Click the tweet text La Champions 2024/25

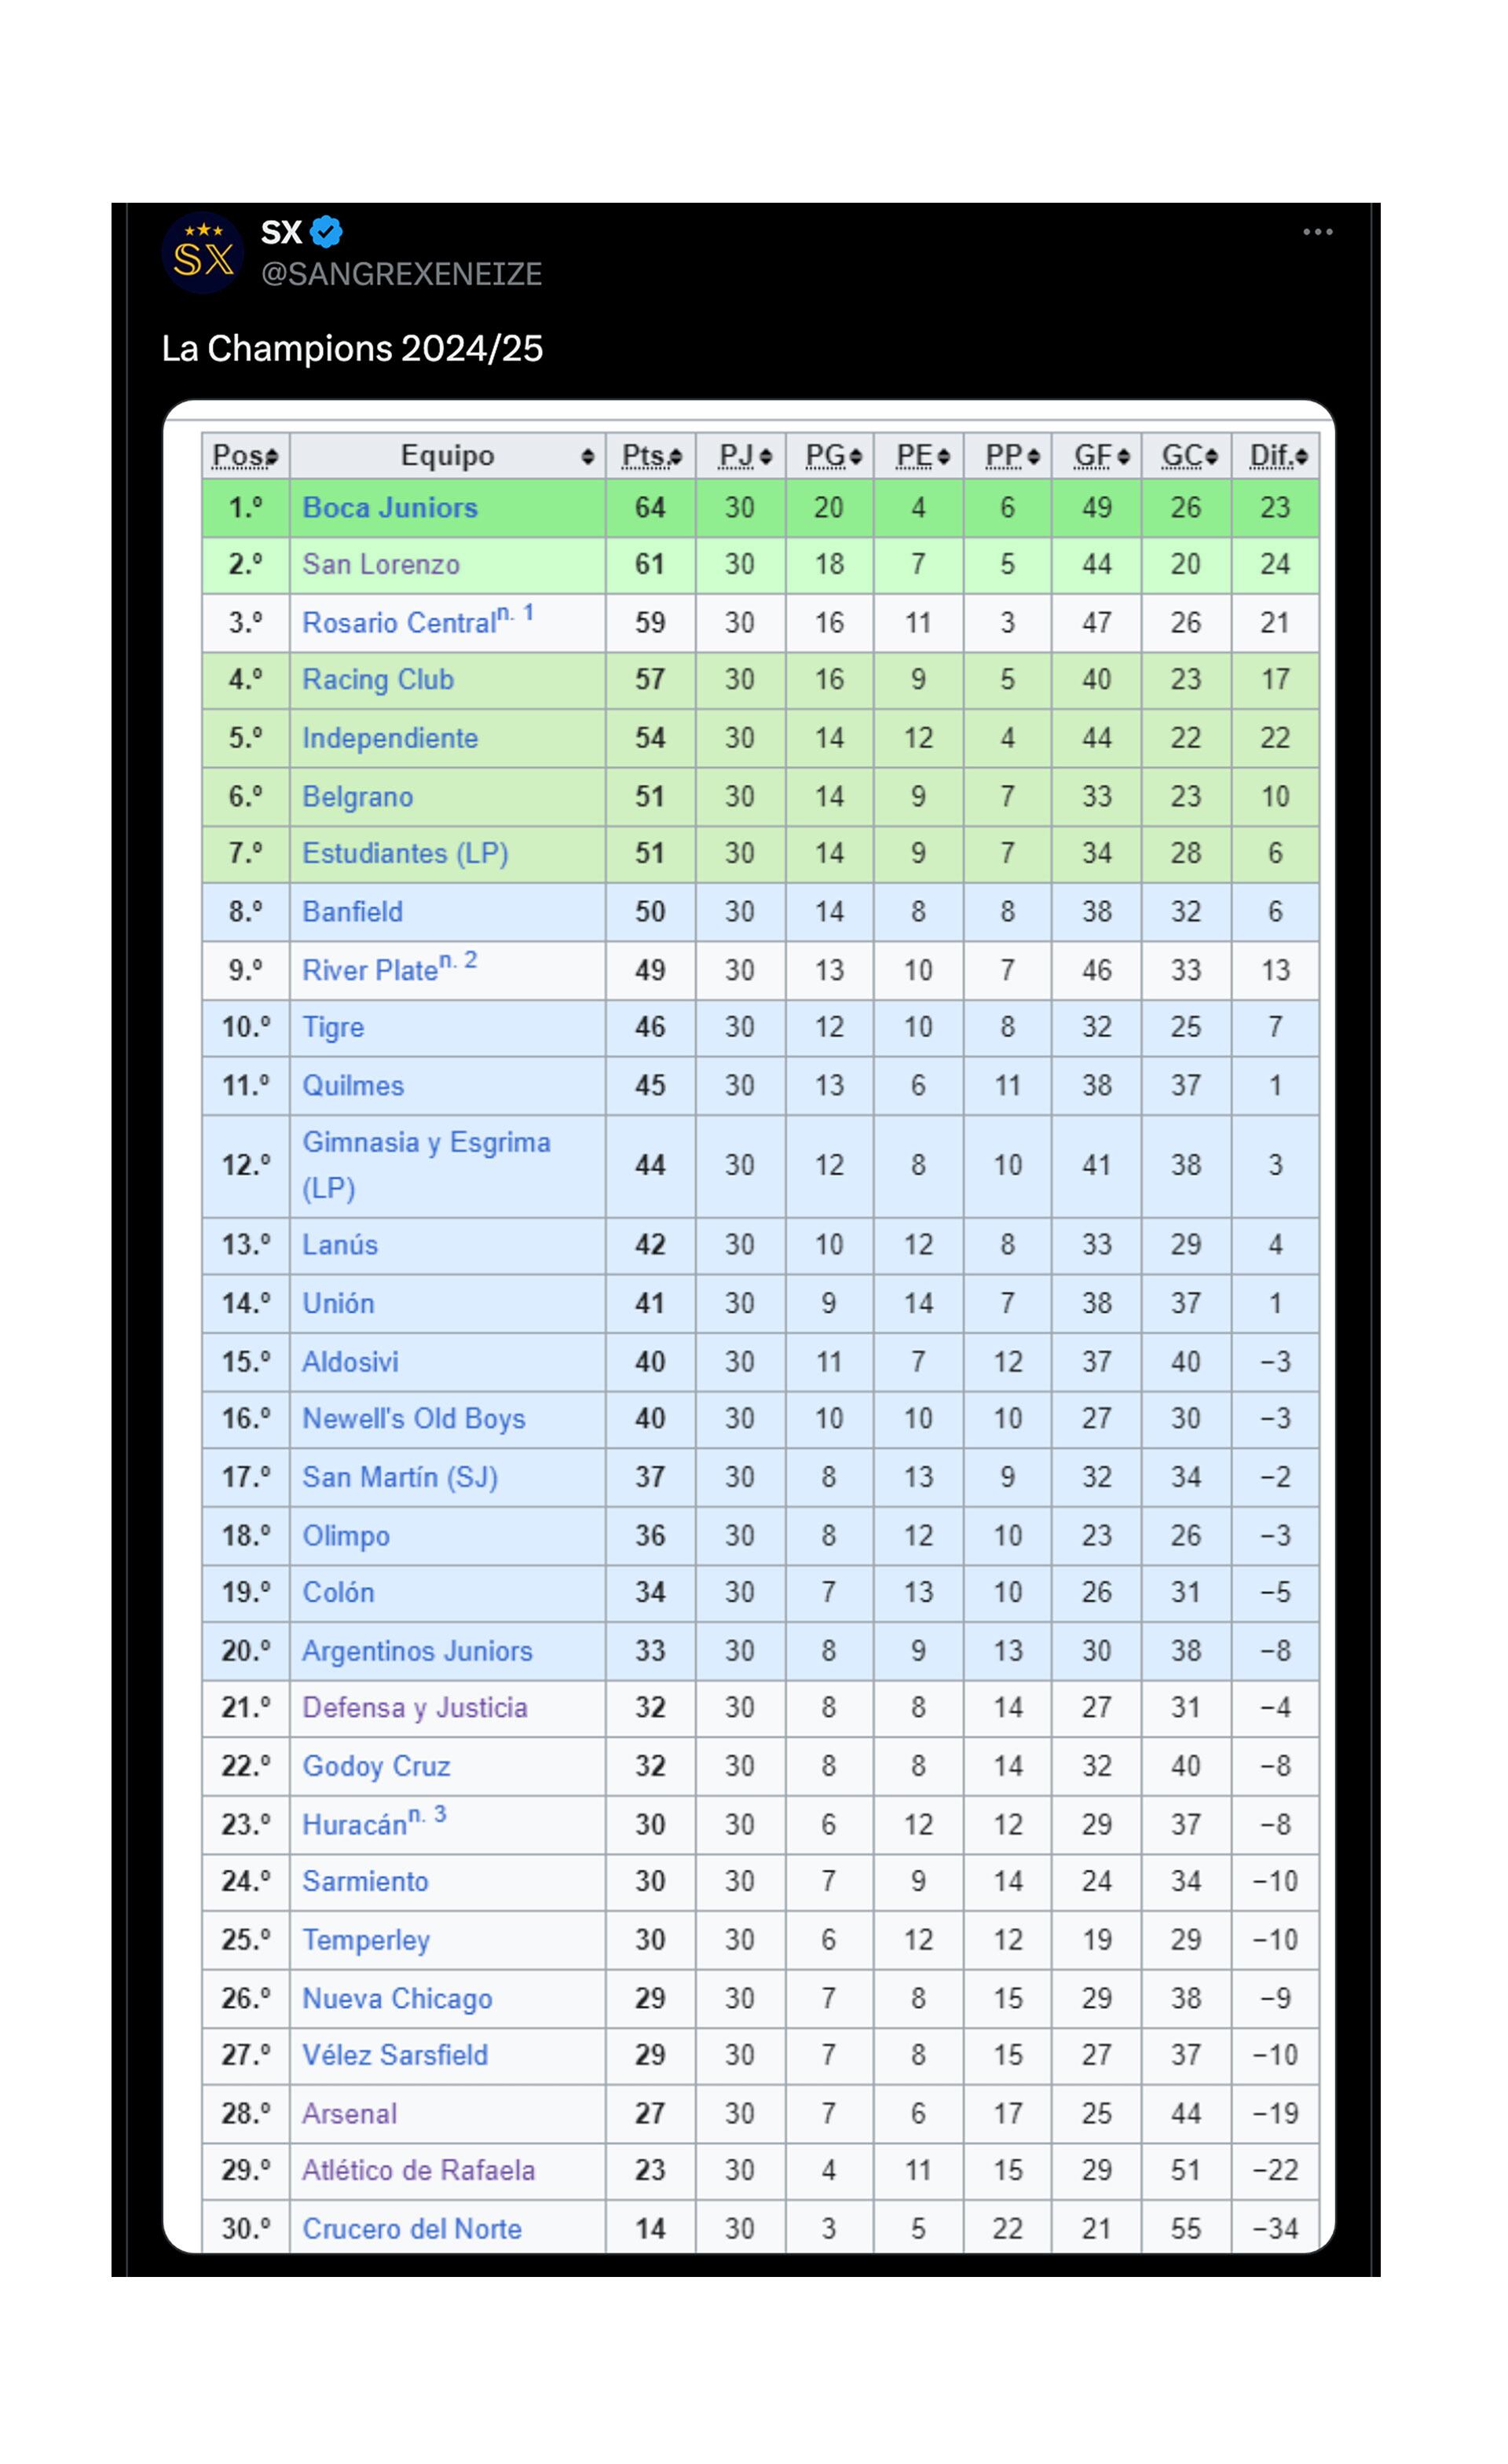[353, 348]
